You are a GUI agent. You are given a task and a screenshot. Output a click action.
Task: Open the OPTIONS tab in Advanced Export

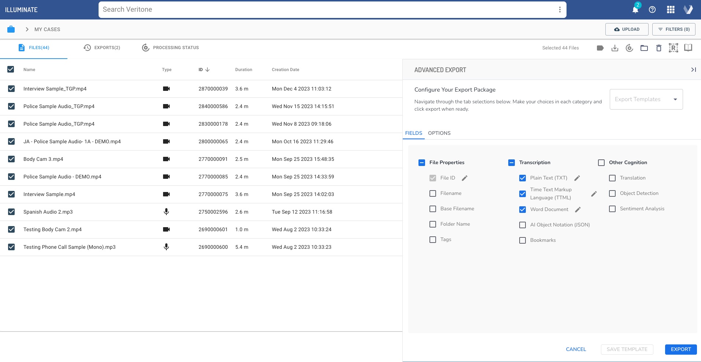click(439, 133)
